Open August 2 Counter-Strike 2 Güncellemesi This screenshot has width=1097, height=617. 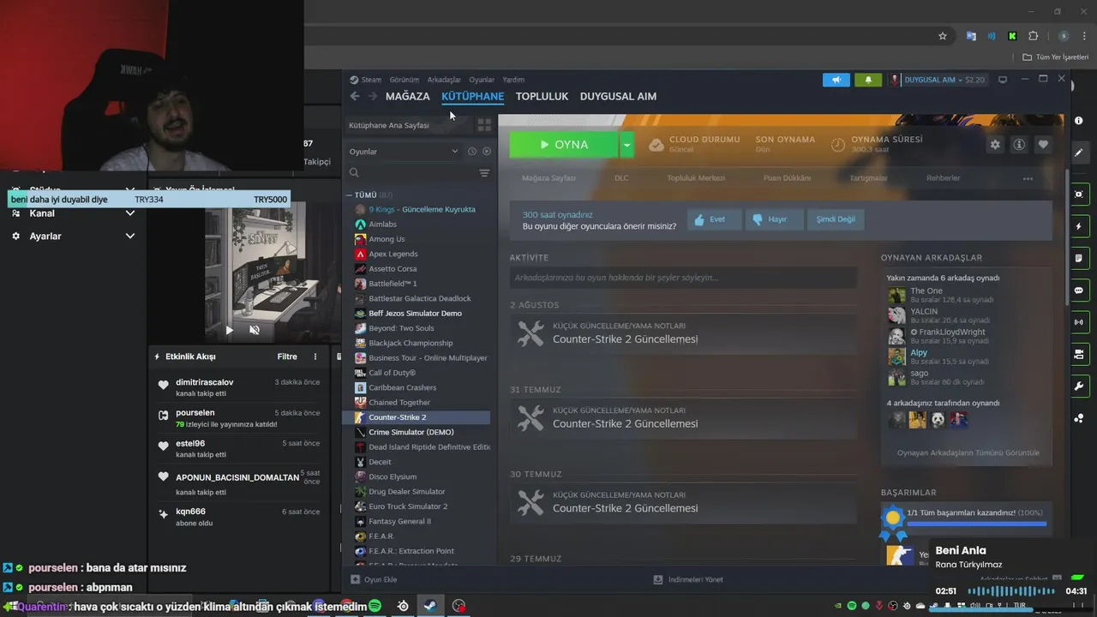pos(683,333)
